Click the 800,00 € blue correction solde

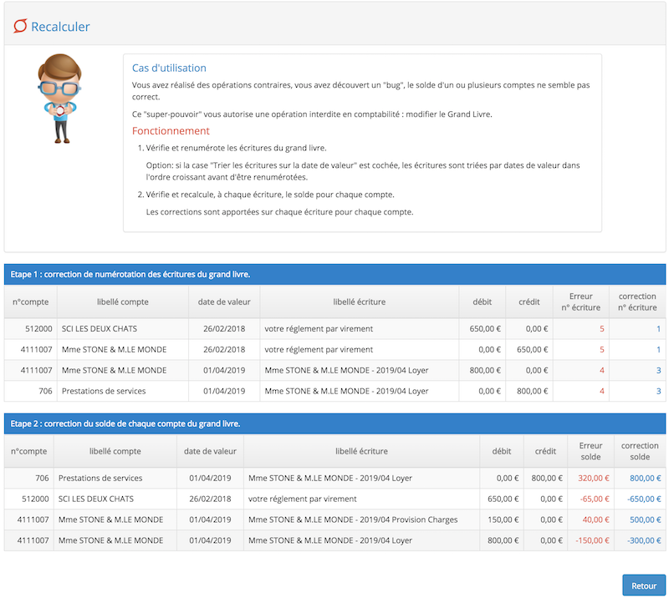641,479
